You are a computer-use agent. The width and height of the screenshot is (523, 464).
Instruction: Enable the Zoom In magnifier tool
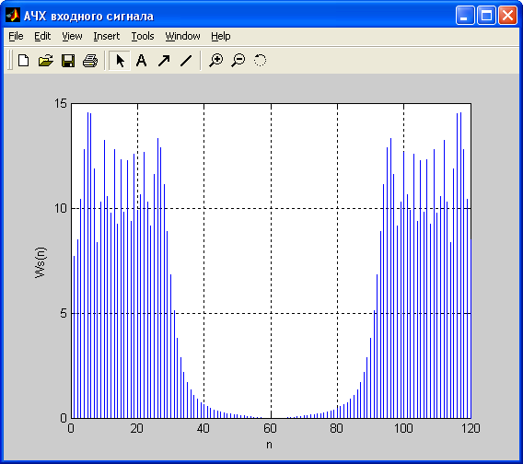[215, 61]
